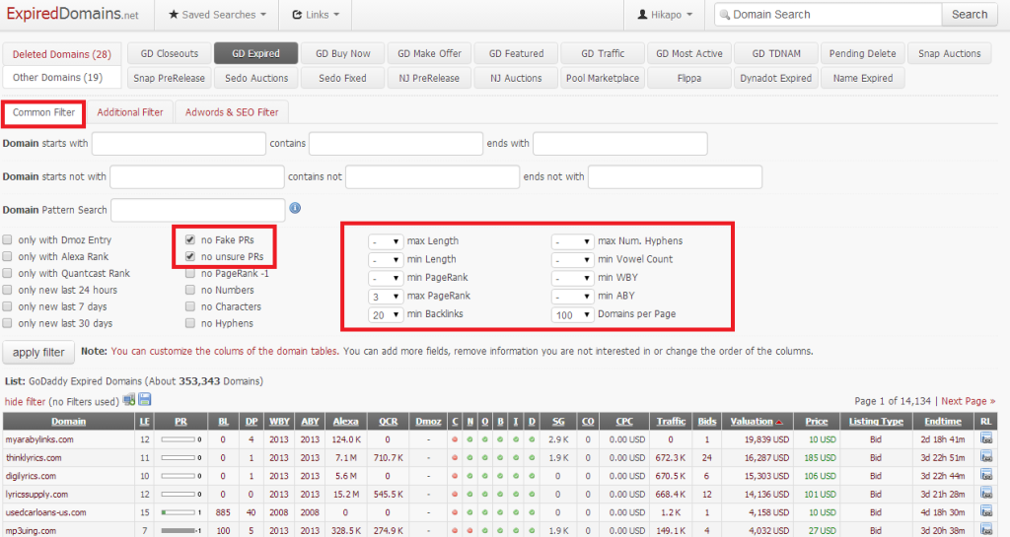
Task: Click the user icon next to Hikapo
Action: coord(642,14)
